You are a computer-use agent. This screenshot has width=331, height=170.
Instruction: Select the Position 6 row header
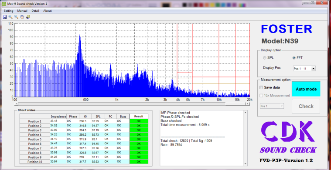35,144
